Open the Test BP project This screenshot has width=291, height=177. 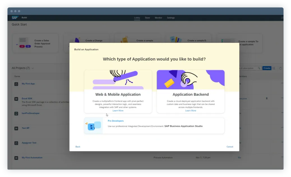pos(26,128)
